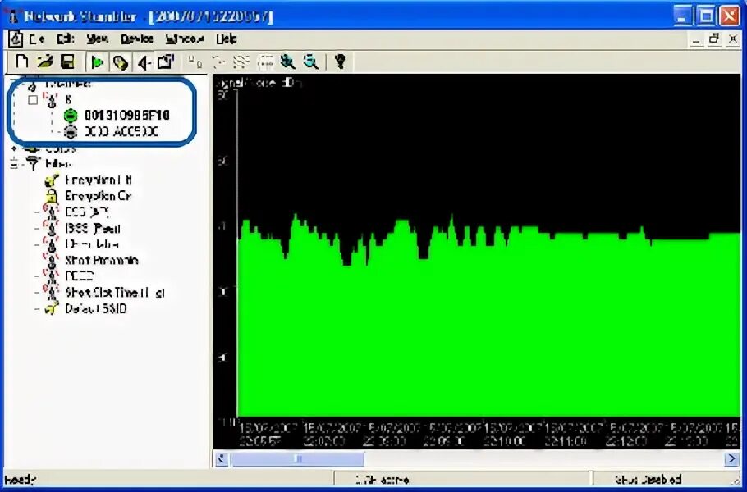Switch to details view toolbar icon
The image size is (747, 492).
coord(265,61)
